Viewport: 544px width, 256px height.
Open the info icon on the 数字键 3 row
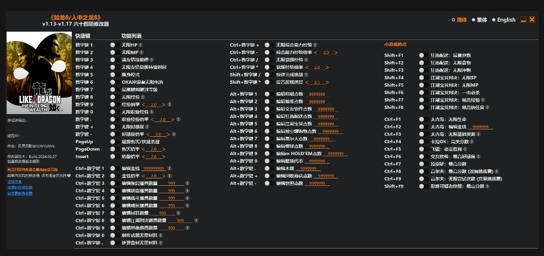152,60
